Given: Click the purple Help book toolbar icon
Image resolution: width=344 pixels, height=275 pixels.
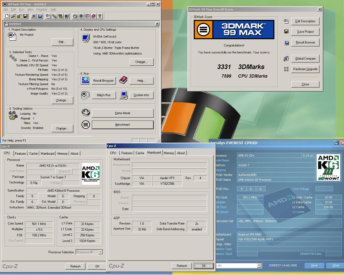Looking at the screenshot, I should [x=94, y=16].
